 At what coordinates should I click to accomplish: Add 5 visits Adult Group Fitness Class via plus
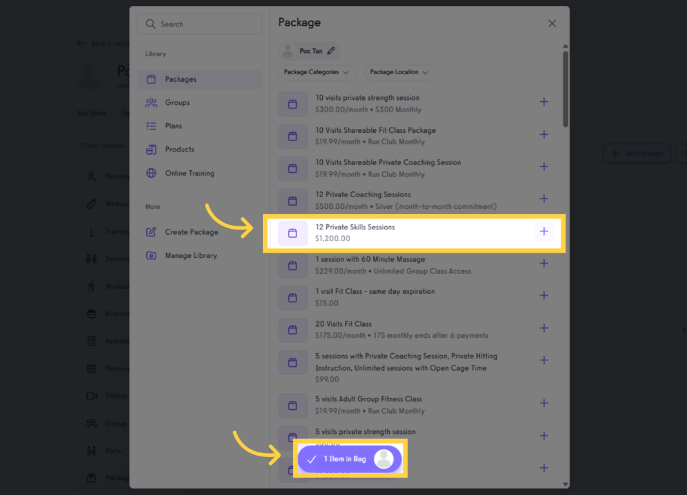(x=544, y=403)
